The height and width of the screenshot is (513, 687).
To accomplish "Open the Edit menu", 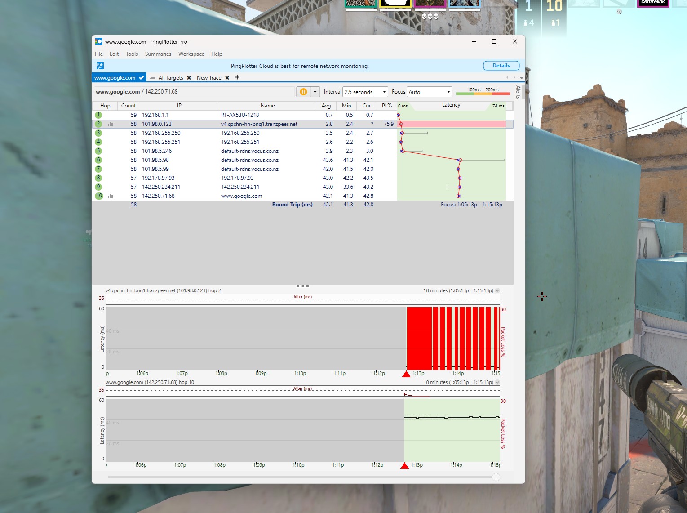I will (x=114, y=54).
